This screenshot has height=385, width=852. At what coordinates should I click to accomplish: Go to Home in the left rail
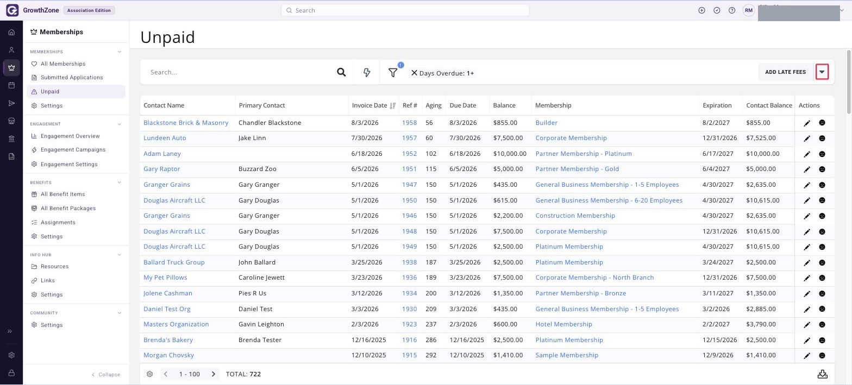pos(11,32)
